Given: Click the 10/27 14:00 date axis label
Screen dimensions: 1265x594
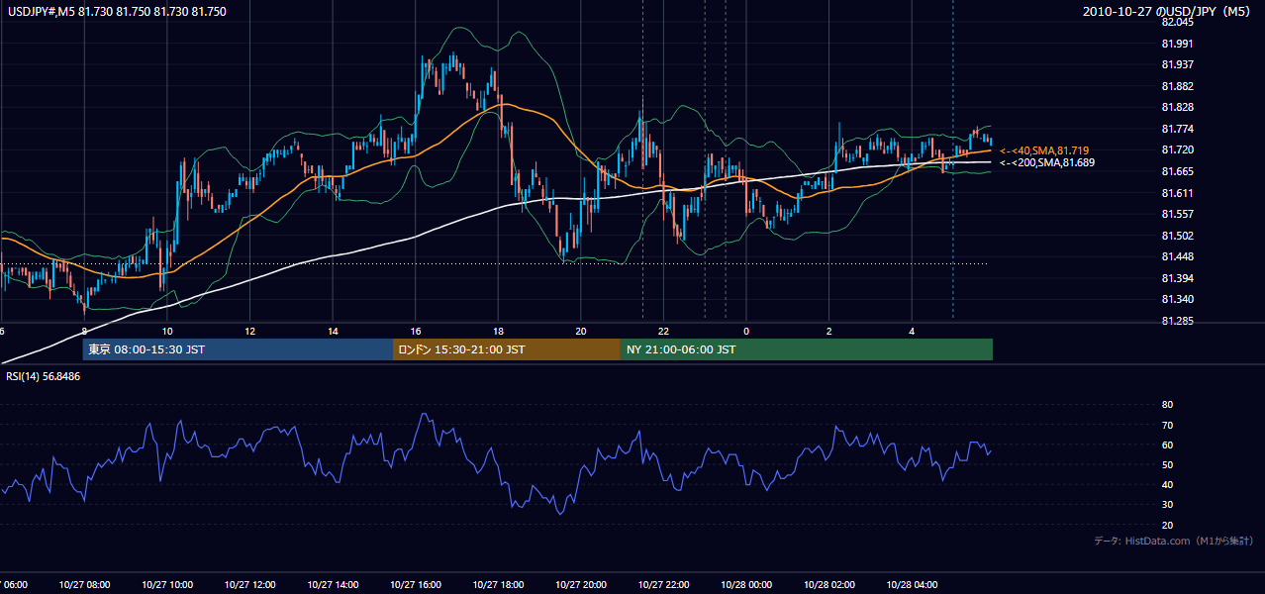Looking at the screenshot, I should pyautogui.click(x=333, y=585).
